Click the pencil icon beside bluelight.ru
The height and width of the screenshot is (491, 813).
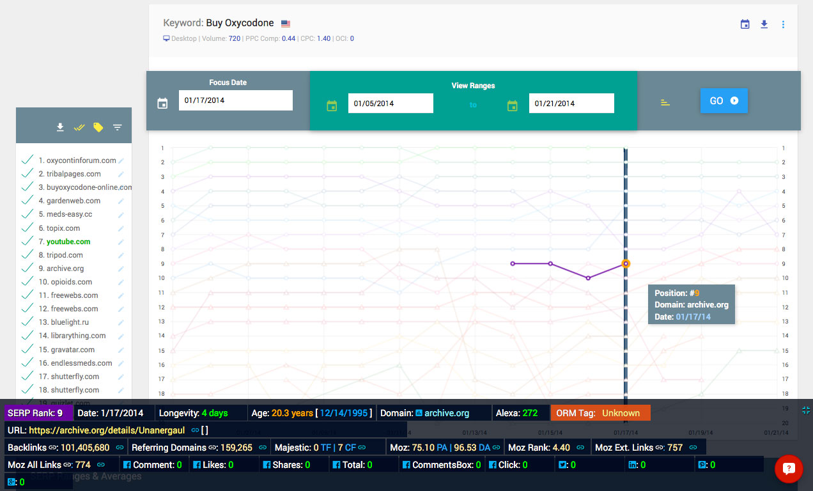[121, 323]
